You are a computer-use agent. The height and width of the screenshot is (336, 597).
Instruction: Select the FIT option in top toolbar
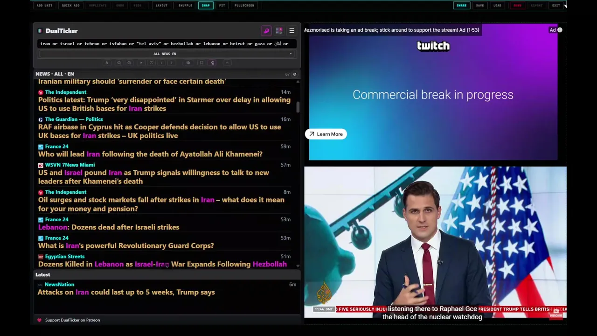click(222, 5)
